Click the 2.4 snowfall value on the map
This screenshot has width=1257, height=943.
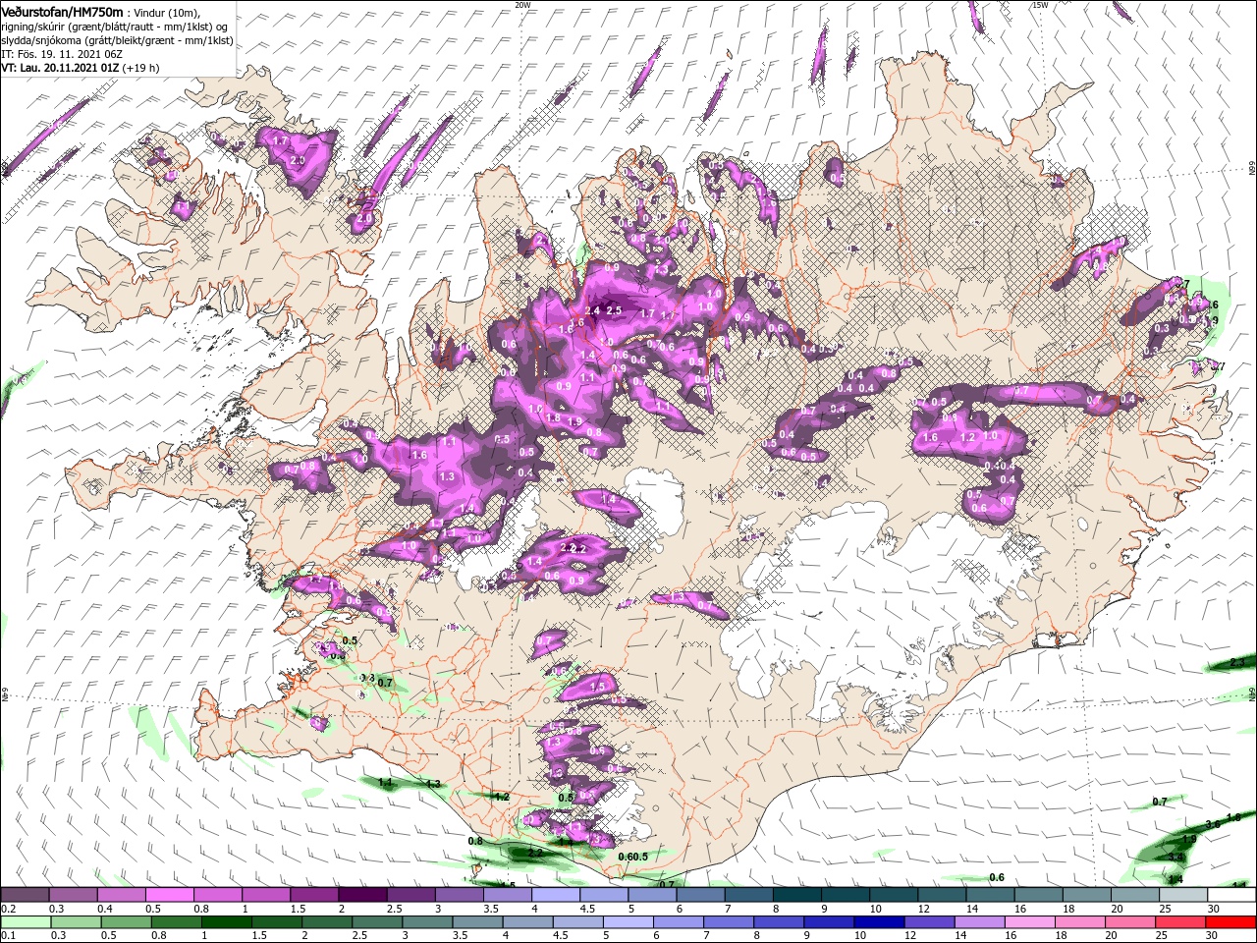(592, 311)
